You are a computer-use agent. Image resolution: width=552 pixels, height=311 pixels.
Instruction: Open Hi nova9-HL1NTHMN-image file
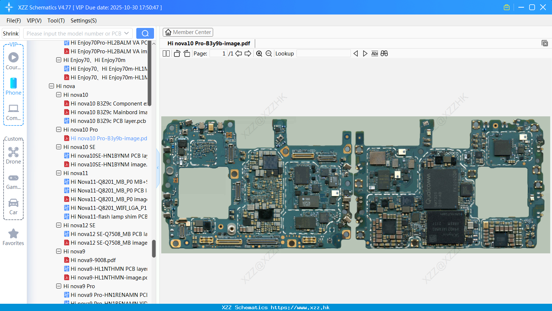[x=106, y=277]
